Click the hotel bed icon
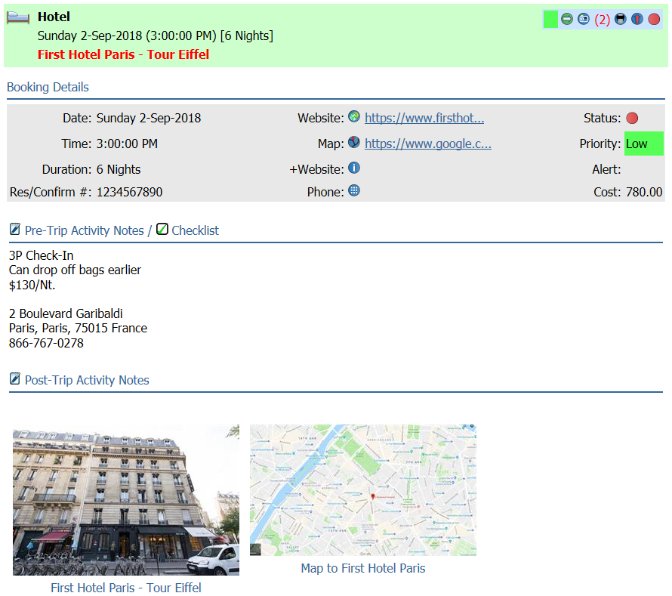 (18, 17)
